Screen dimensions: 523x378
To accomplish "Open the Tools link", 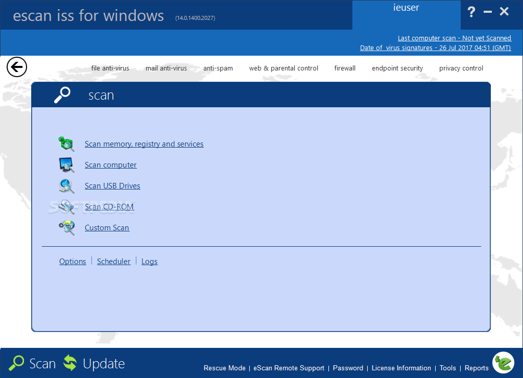I will click(447, 368).
